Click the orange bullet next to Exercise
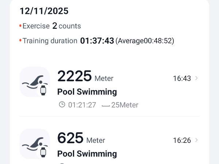 [20, 26]
